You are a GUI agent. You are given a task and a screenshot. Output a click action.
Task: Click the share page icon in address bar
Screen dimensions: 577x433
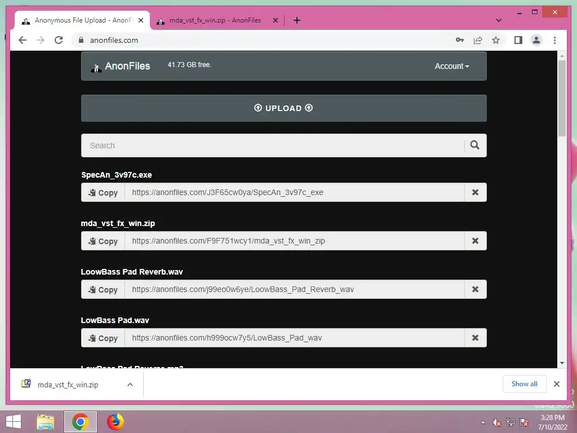point(478,40)
